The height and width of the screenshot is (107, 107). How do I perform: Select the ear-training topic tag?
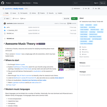point(92,27)
